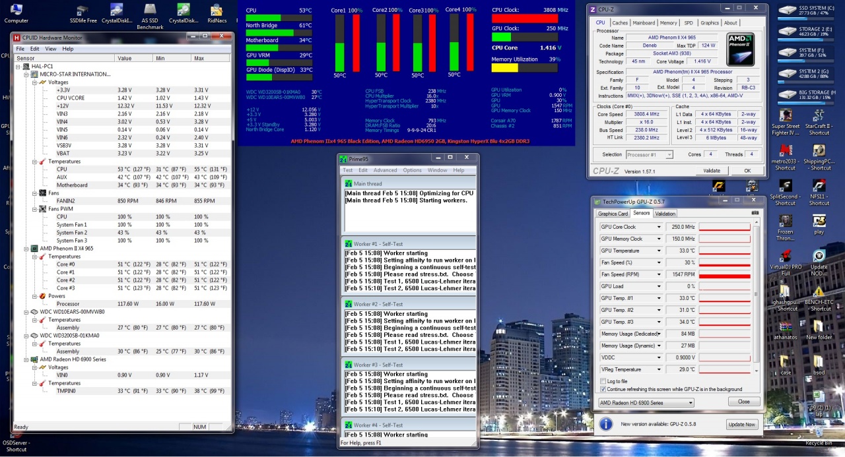Click AMD Phenom II logo in CPU-Z

(741, 48)
